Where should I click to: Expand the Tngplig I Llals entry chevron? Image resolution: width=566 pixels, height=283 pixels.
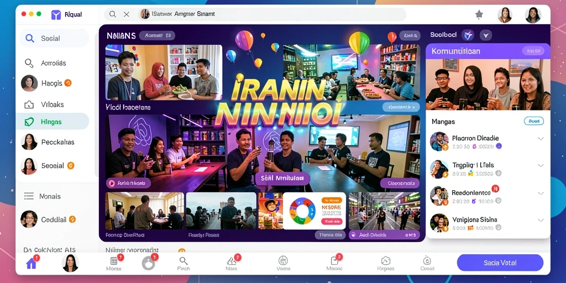pyautogui.click(x=541, y=165)
